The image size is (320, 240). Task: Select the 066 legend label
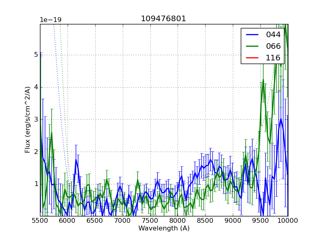[273, 46]
